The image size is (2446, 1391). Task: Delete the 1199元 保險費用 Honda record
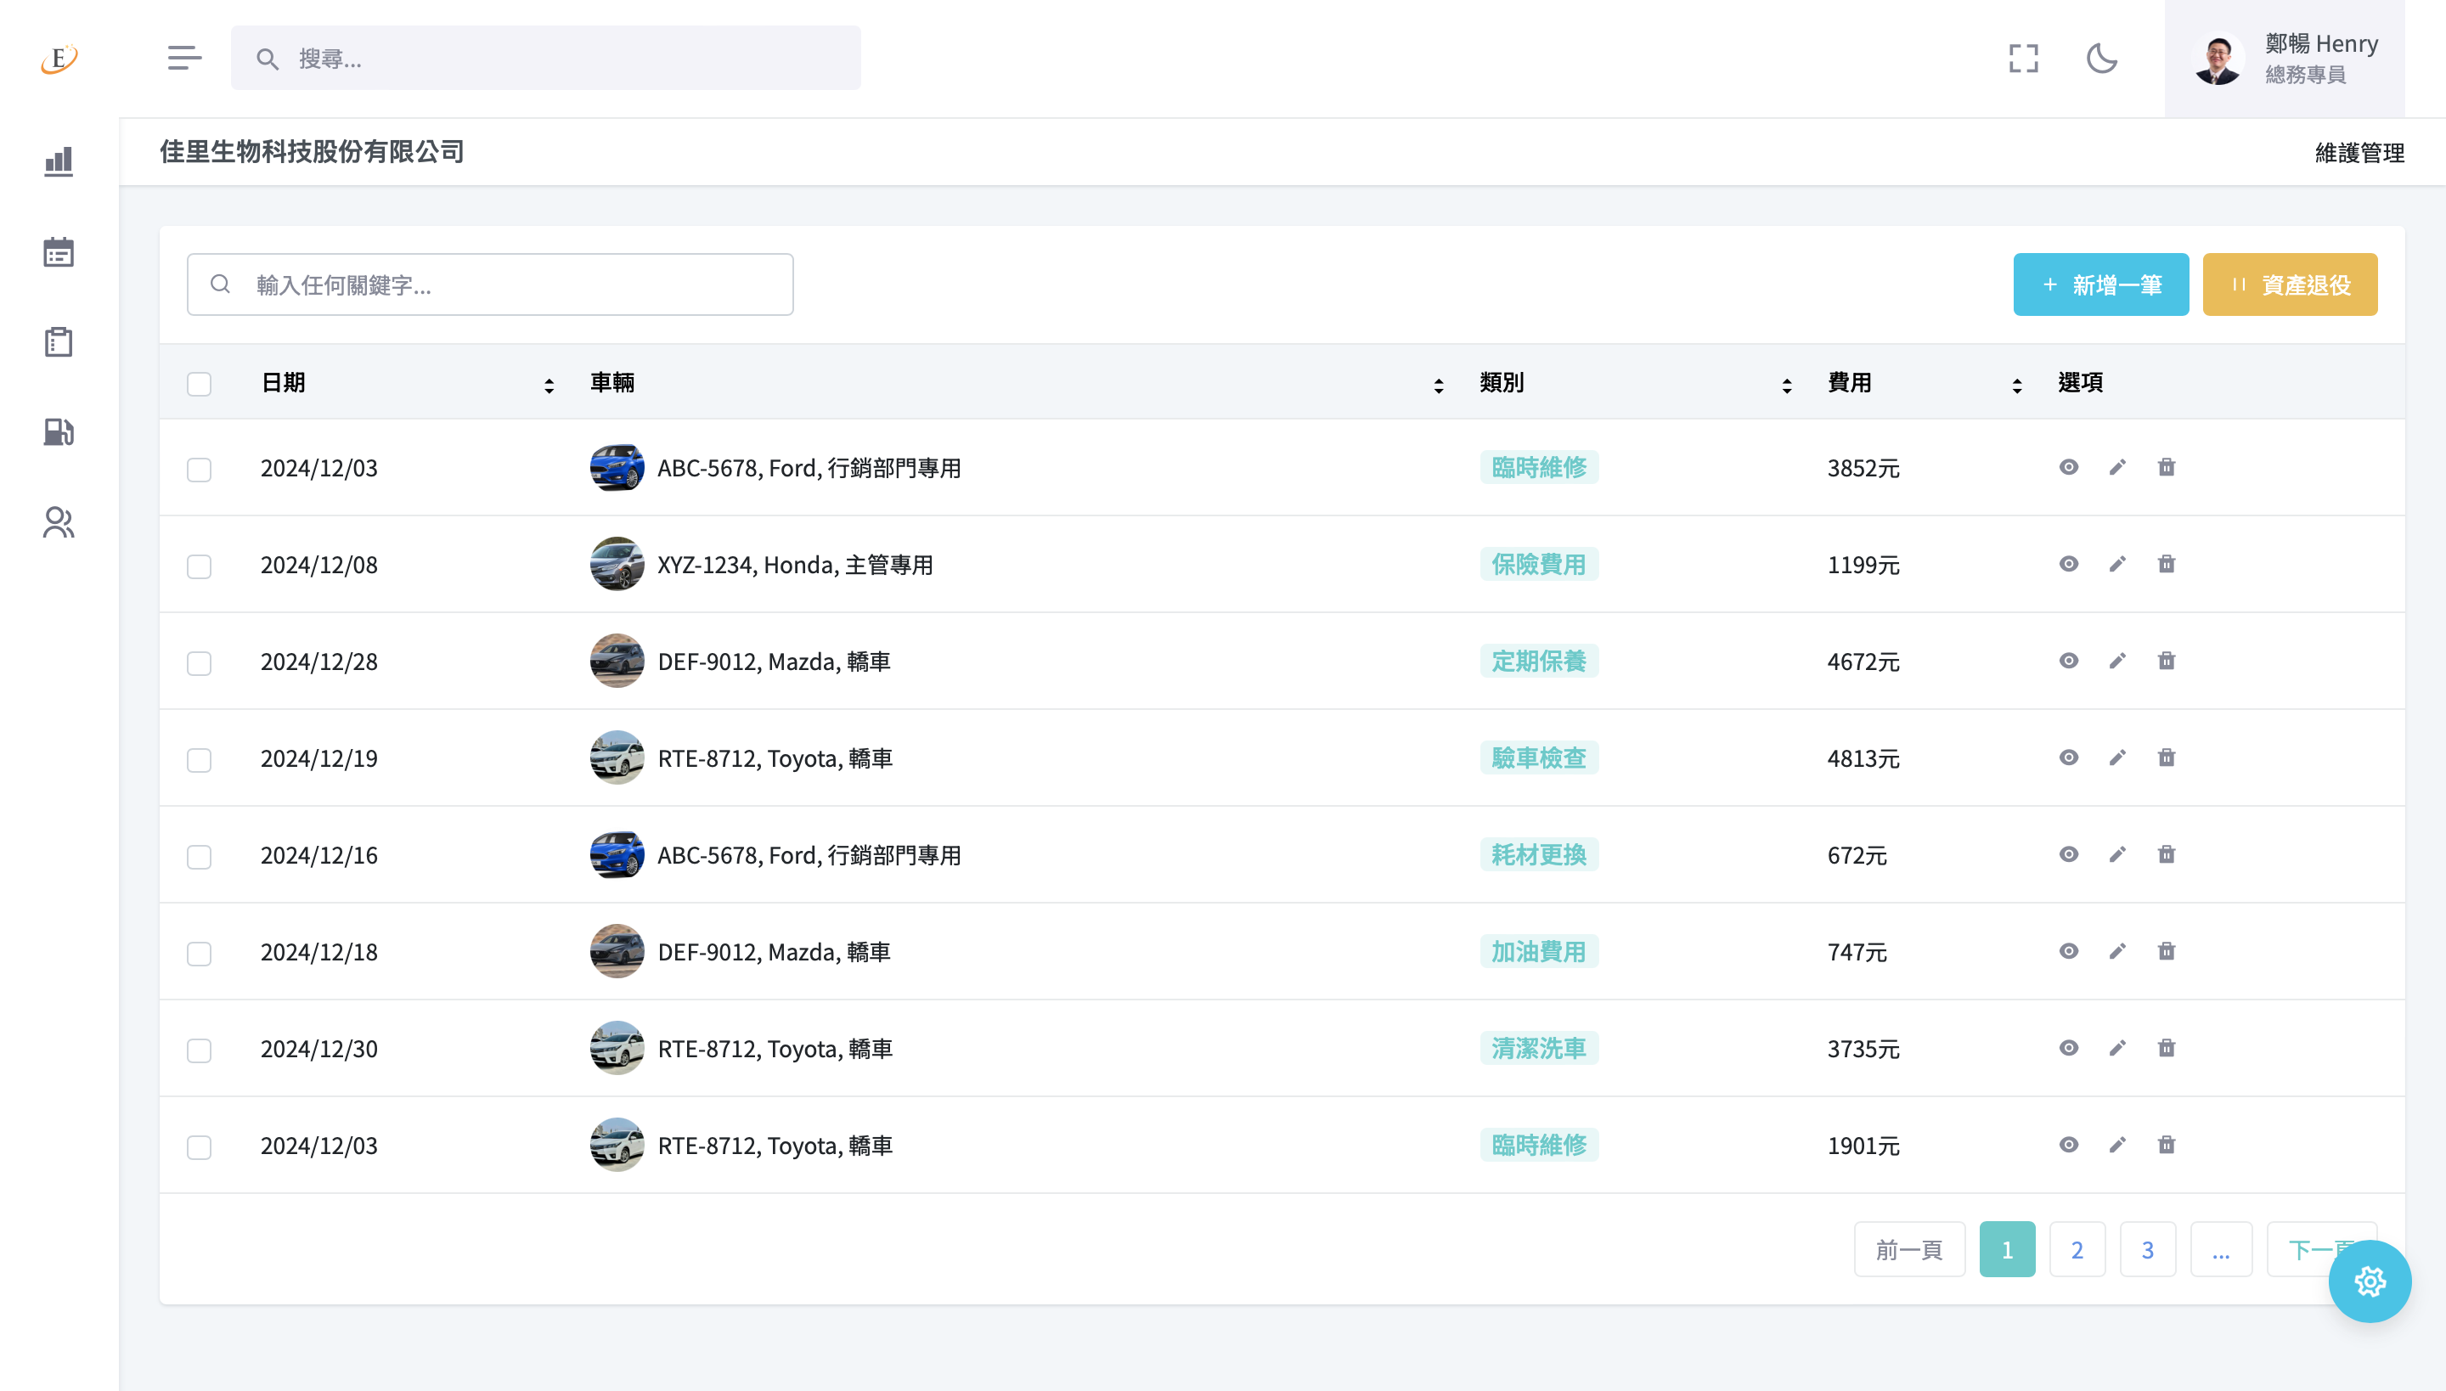pos(2166,564)
